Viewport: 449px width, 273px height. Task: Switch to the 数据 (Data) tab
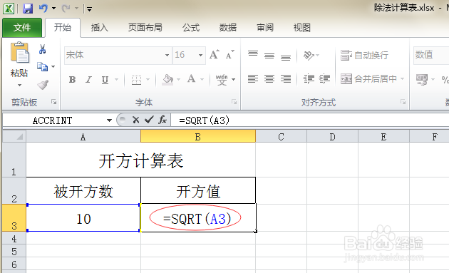(228, 28)
